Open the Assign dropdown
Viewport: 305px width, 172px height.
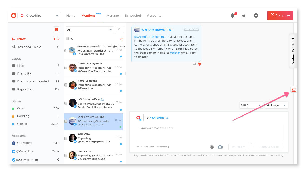[x=276, y=105]
